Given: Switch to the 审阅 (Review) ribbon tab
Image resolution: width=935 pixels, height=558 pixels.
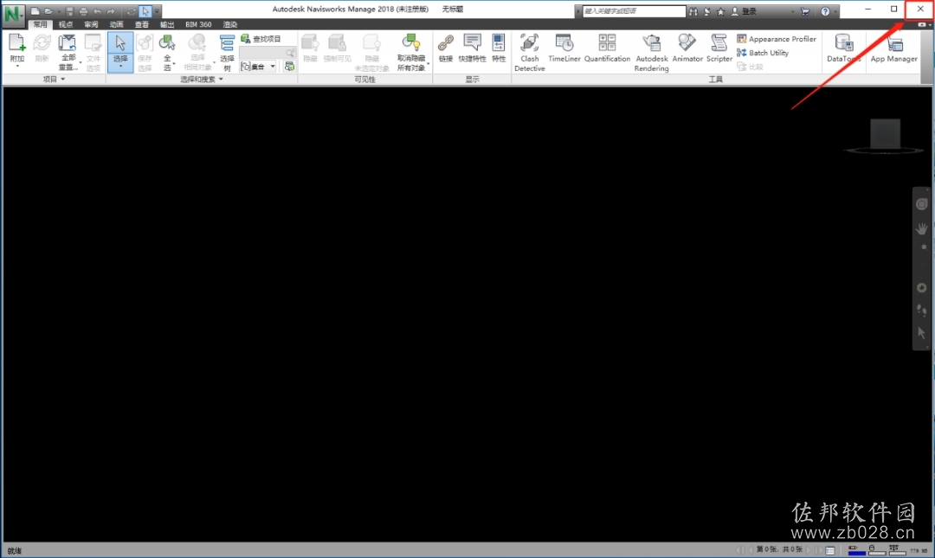Looking at the screenshot, I should coord(91,24).
